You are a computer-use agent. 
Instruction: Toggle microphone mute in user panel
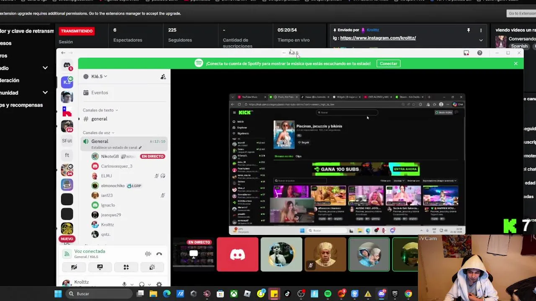pyautogui.click(x=124, y=284)
